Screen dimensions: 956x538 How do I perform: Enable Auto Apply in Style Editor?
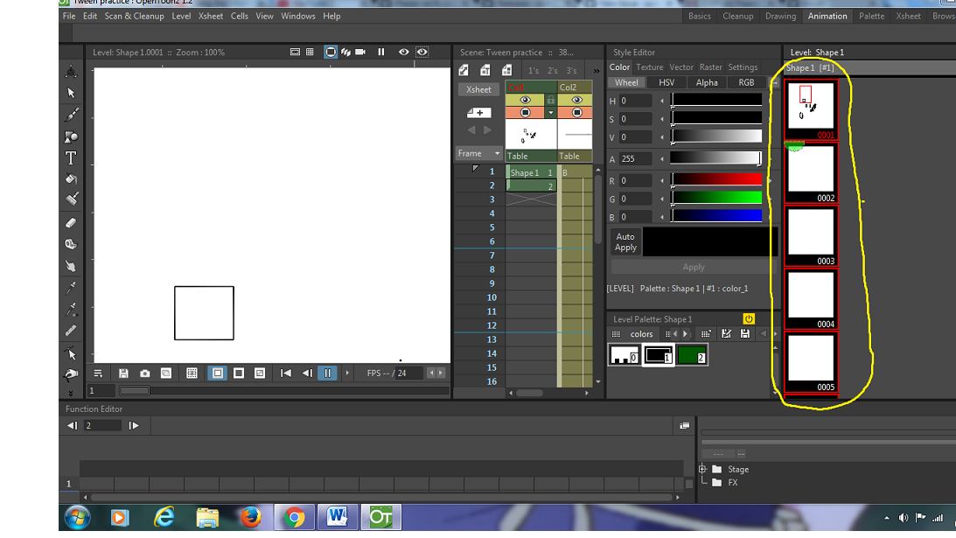[x=625, y=241]
